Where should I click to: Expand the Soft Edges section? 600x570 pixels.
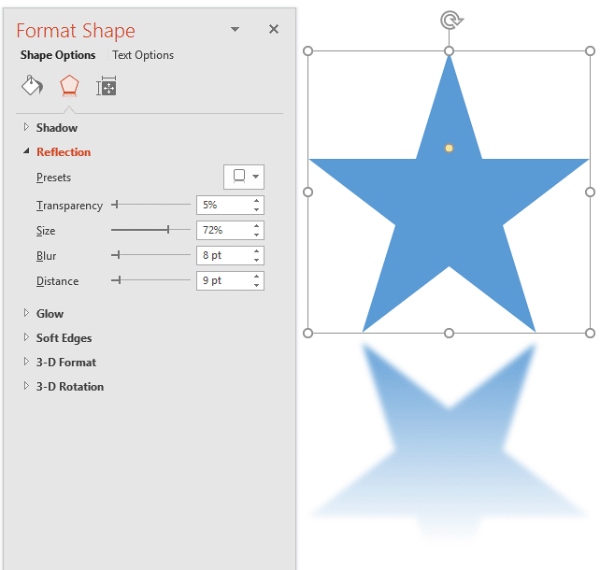point(64,338)
